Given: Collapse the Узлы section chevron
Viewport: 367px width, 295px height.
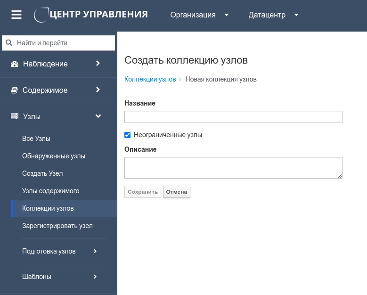Looking at the screenshot, I should point(98,116).
